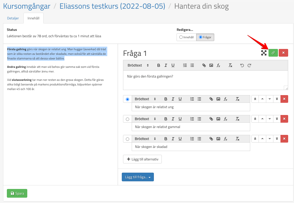This screenshot has height=203, width=294.
Task: Click undo in the question editor toolbar
Action: [x=242, y=65]
